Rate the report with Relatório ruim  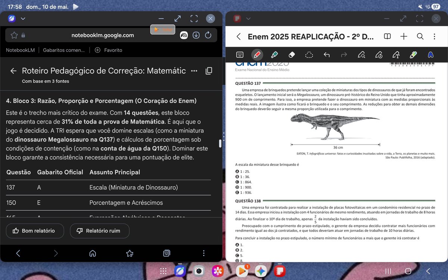point(100,231)
